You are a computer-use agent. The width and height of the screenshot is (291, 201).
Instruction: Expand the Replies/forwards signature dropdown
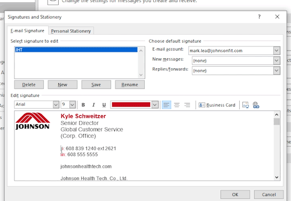click(277, 70)
